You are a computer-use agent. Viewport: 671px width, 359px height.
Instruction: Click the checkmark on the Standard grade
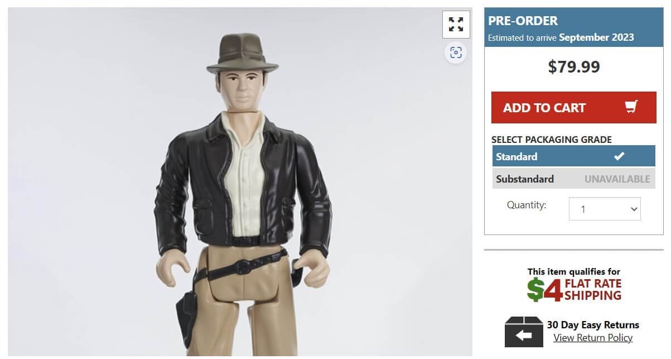[619, 156]
